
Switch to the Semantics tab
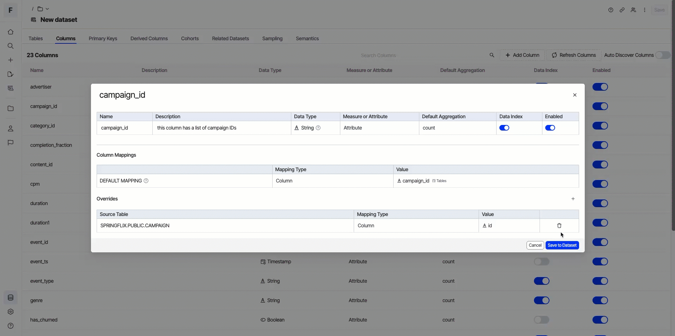click(x=307, y=38)
